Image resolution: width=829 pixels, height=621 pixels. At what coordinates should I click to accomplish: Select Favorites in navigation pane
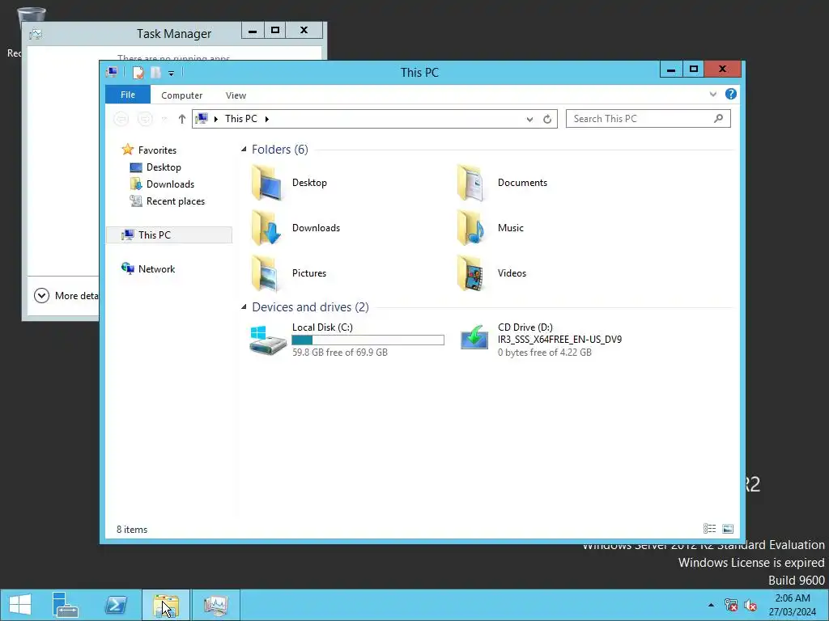tap(157, 150)
